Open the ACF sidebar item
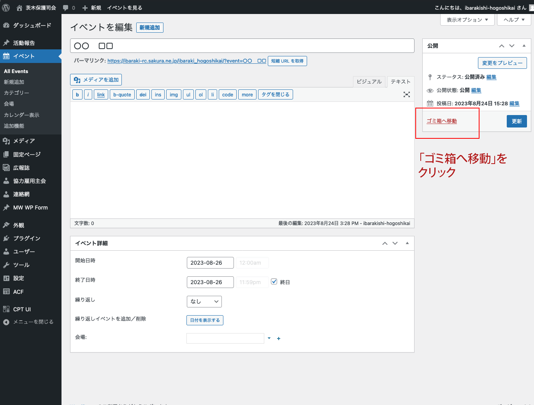This screenshot has width=534, height=405. tap(18, 292)
